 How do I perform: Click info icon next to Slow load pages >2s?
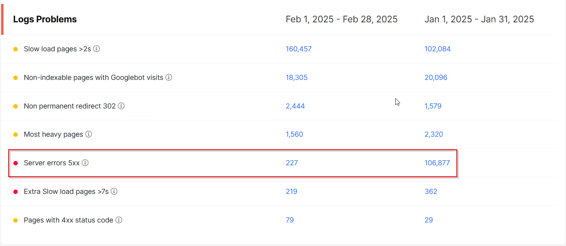(96, 49)
